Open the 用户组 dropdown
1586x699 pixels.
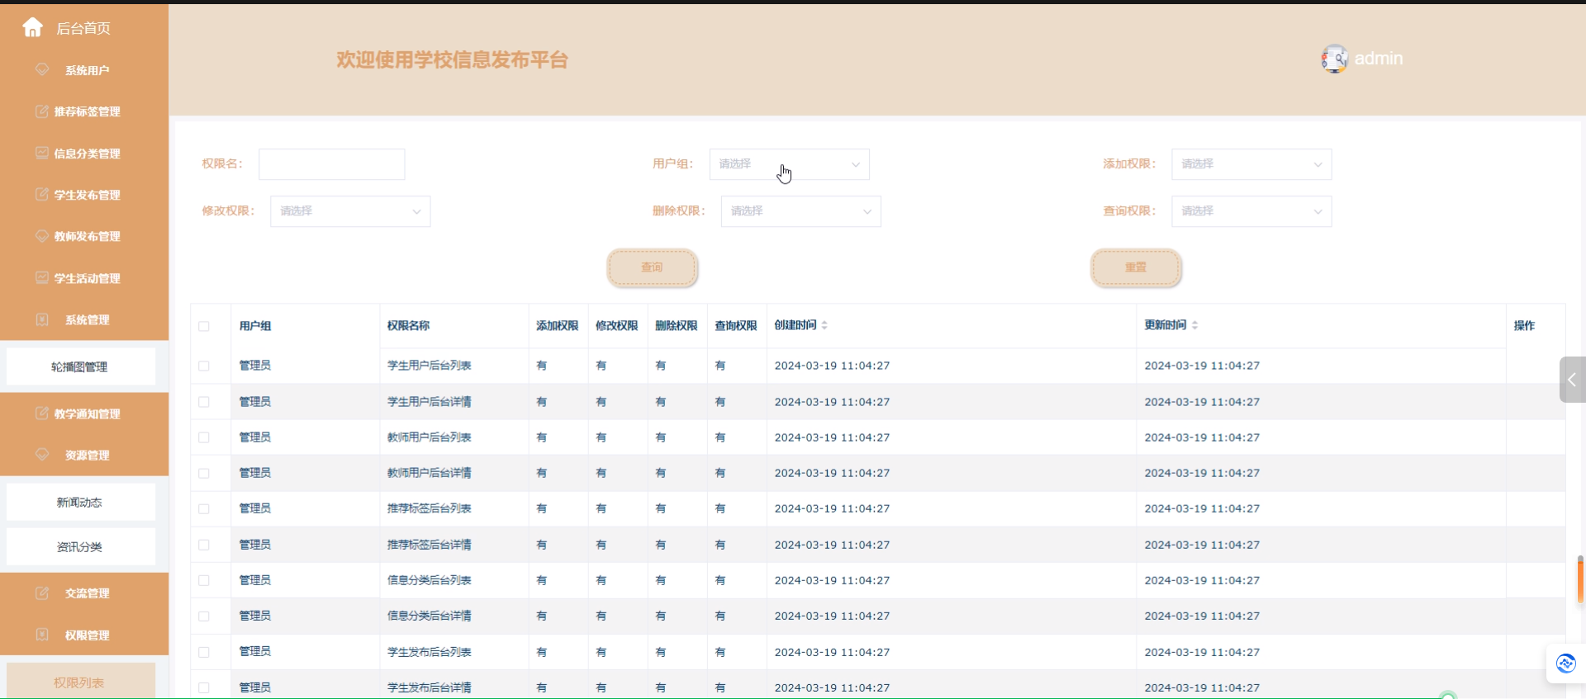point(789,164)
